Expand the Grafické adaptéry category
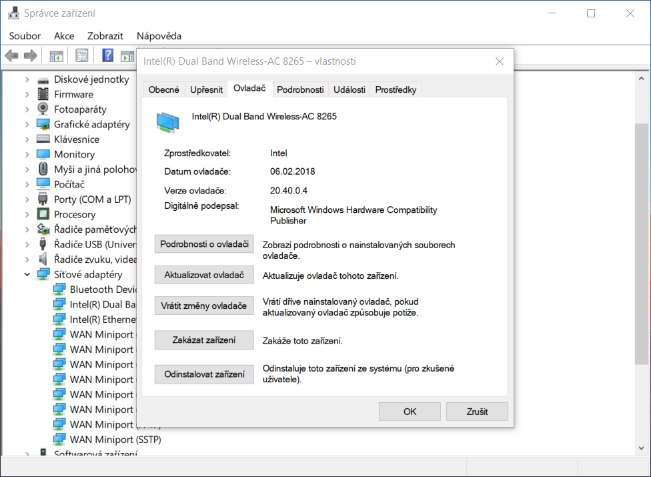The image size is (651, 477). click(x=27, y=124)
